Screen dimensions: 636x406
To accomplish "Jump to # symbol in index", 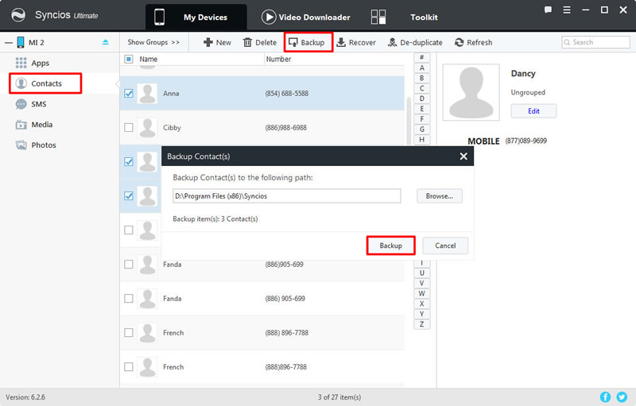I will [422, 57].
